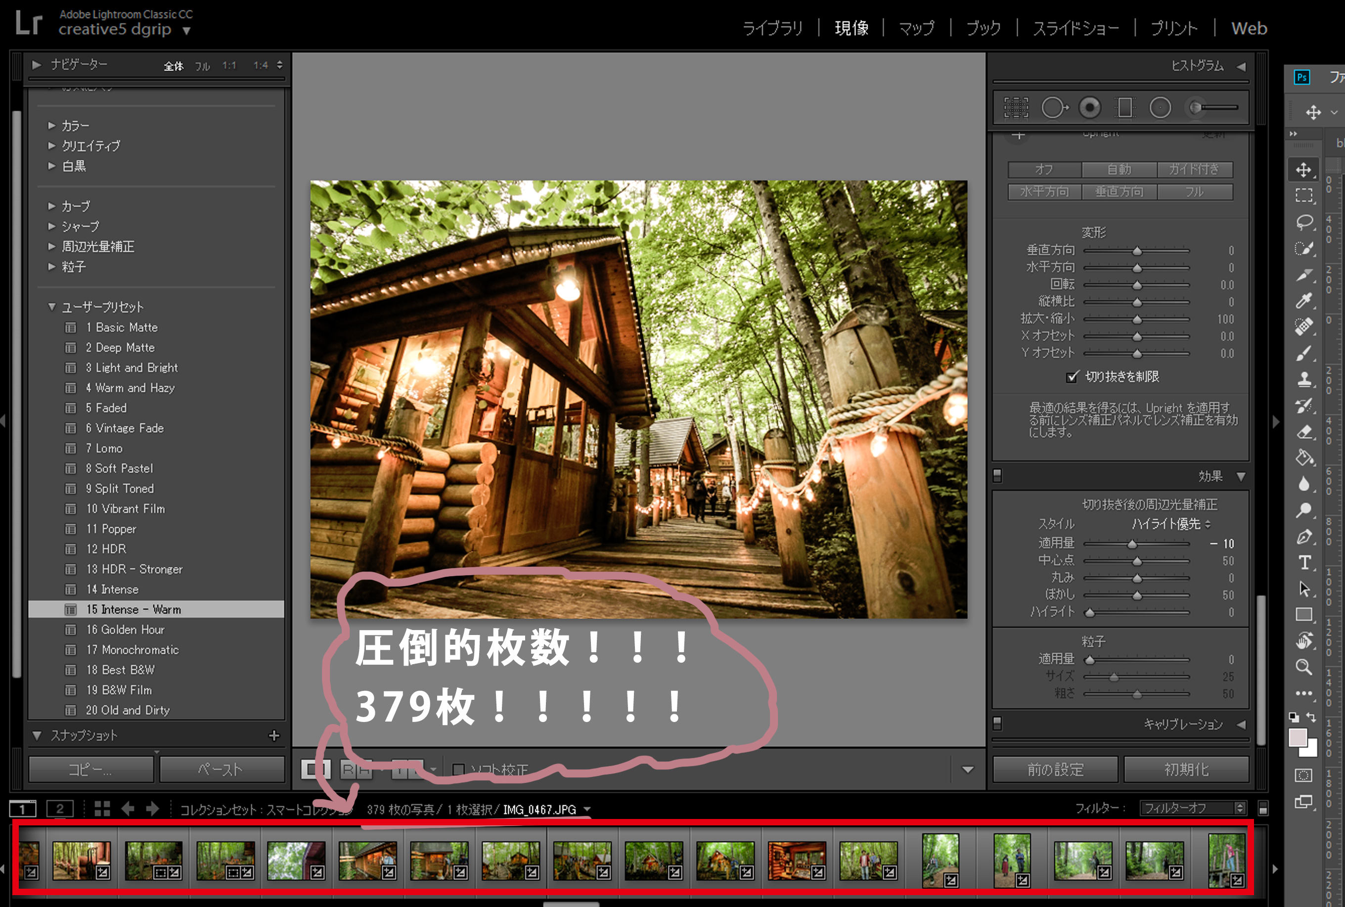Open the スライドショー module
1345x907 pixels.
pos(1076,28)
